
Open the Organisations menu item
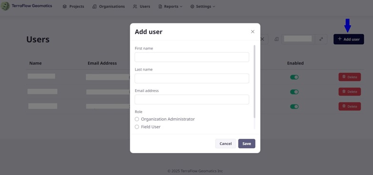point(108,7)
